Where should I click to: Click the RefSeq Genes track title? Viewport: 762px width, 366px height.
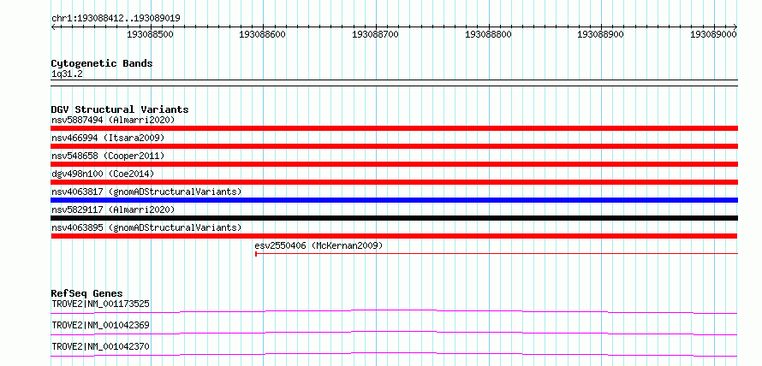86,293
